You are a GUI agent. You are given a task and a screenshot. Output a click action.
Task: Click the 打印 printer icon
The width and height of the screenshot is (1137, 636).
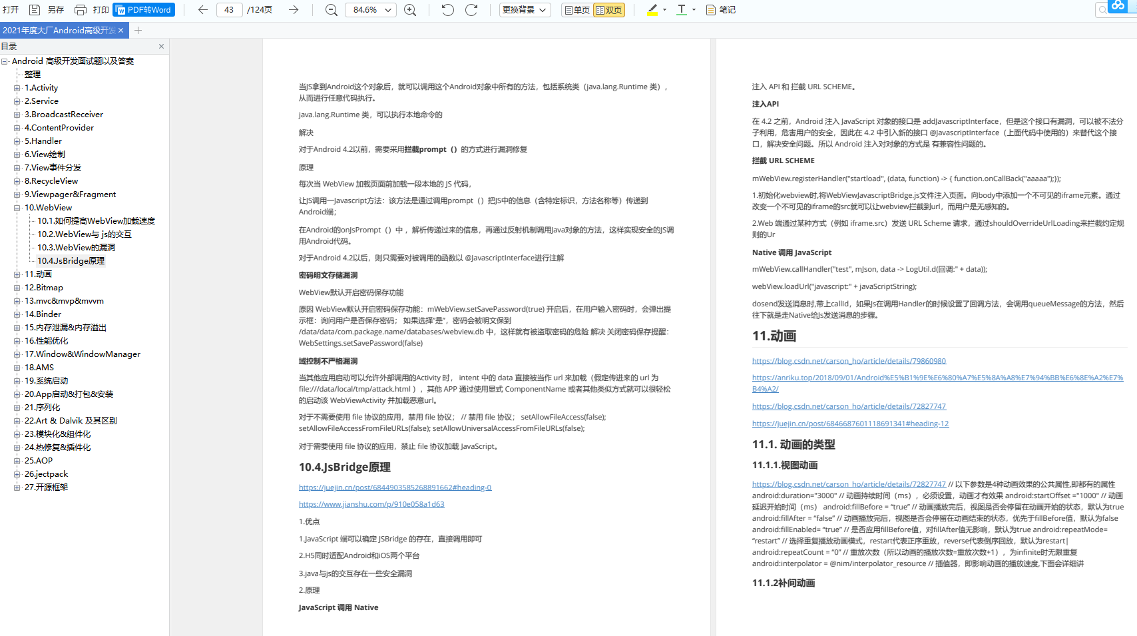coord(81,10)
